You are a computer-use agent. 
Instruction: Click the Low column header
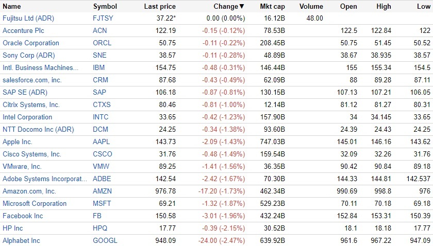point(424,7)
